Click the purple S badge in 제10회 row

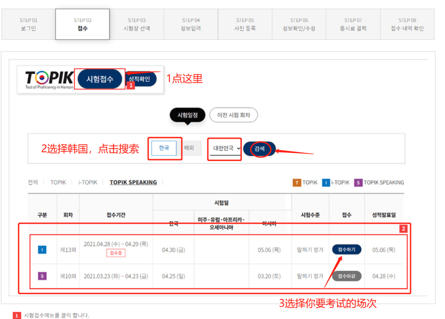(x=42, y=276)
